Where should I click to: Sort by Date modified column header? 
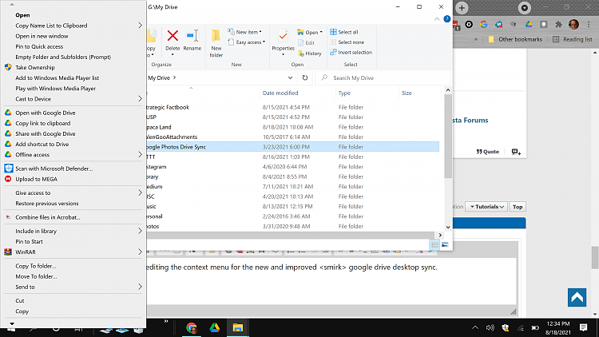click(280, 93)
